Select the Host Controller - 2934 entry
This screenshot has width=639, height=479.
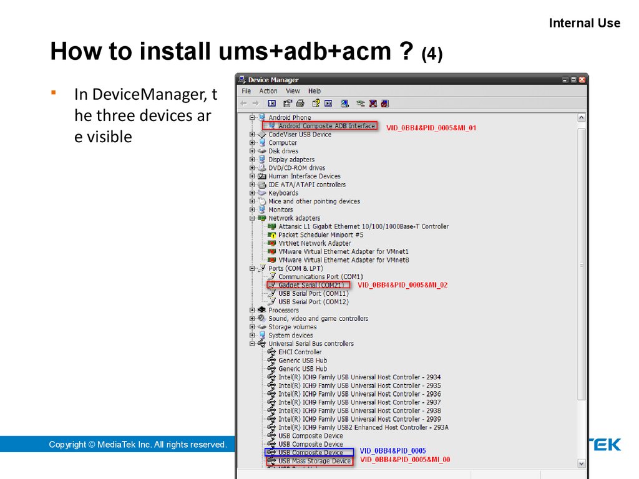tap(359, 377)
